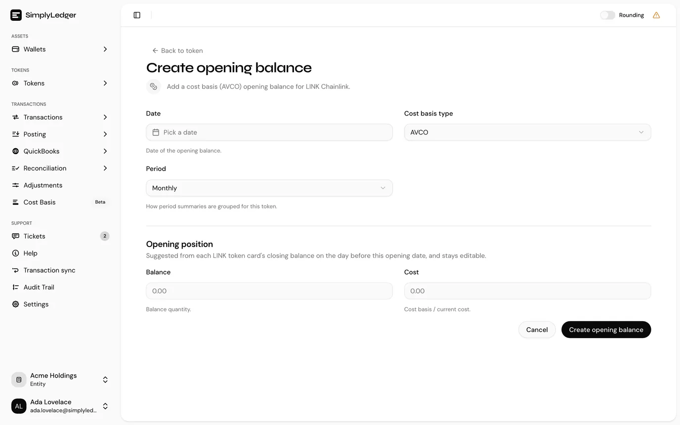Go to Adjustments page
The image size is (680, 425).
coord(60,185)
